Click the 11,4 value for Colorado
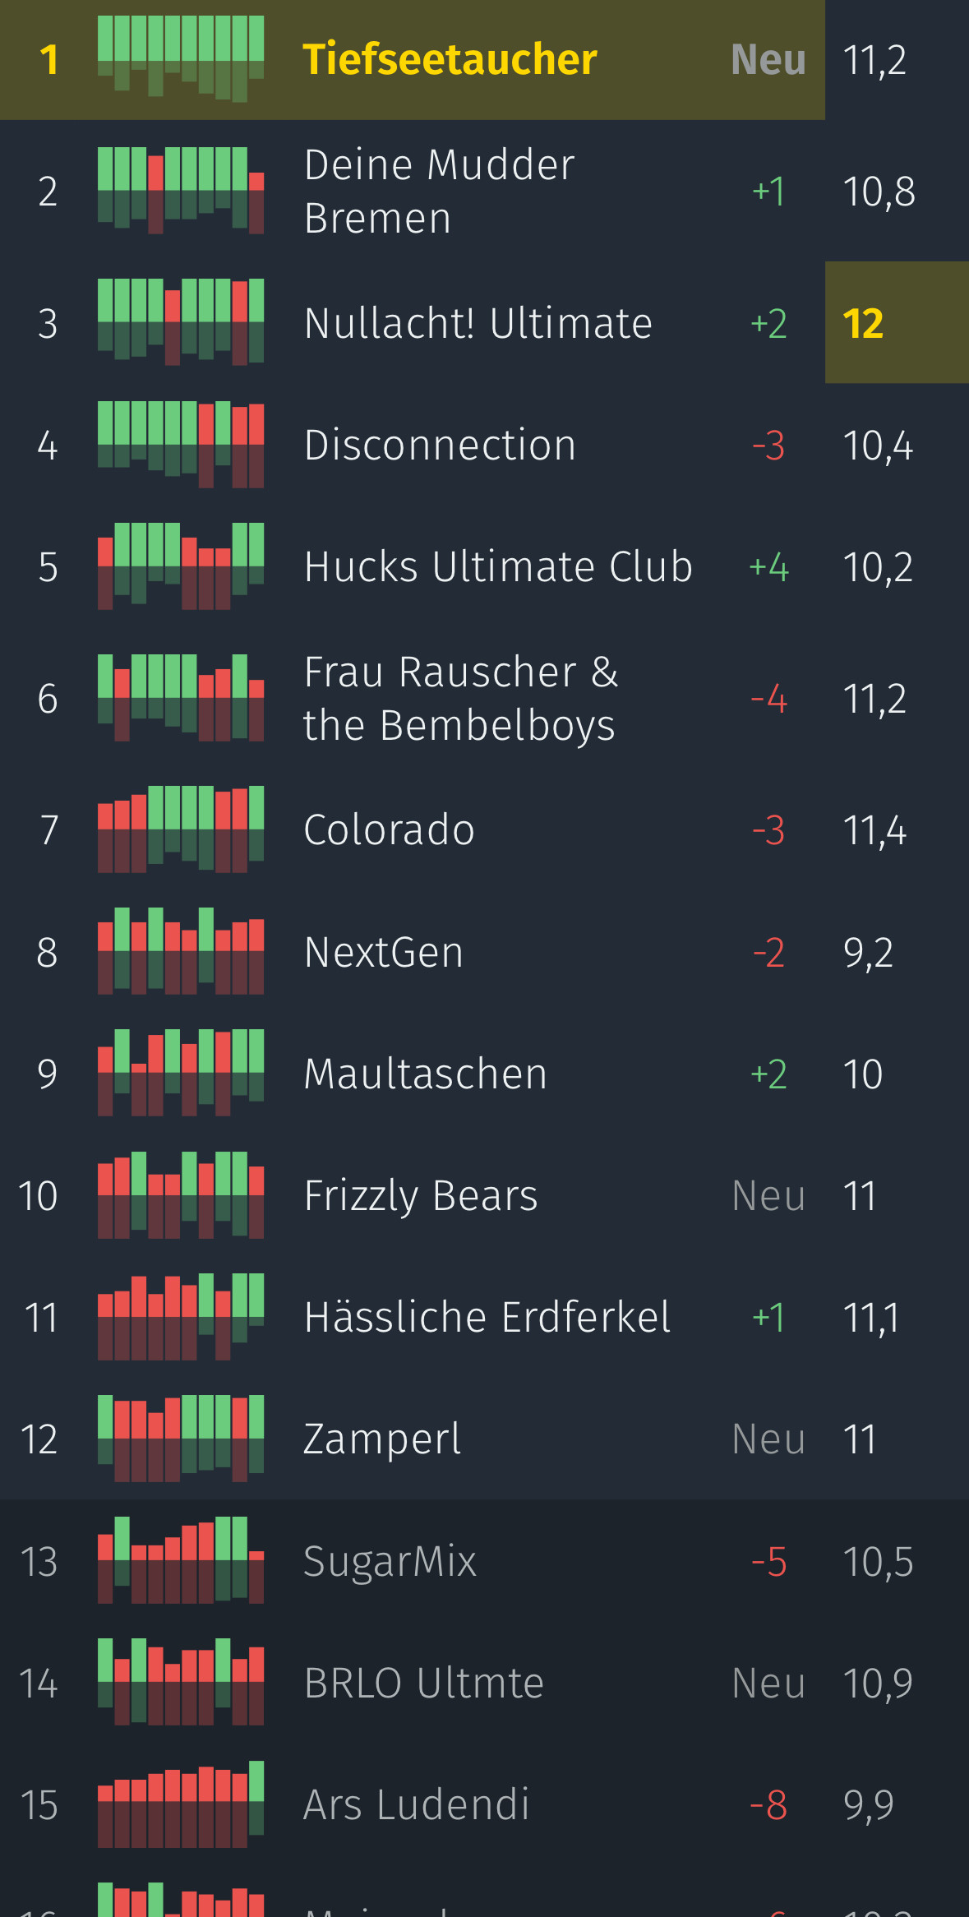This screenshot has width=969, height=1917. point(874,830)
